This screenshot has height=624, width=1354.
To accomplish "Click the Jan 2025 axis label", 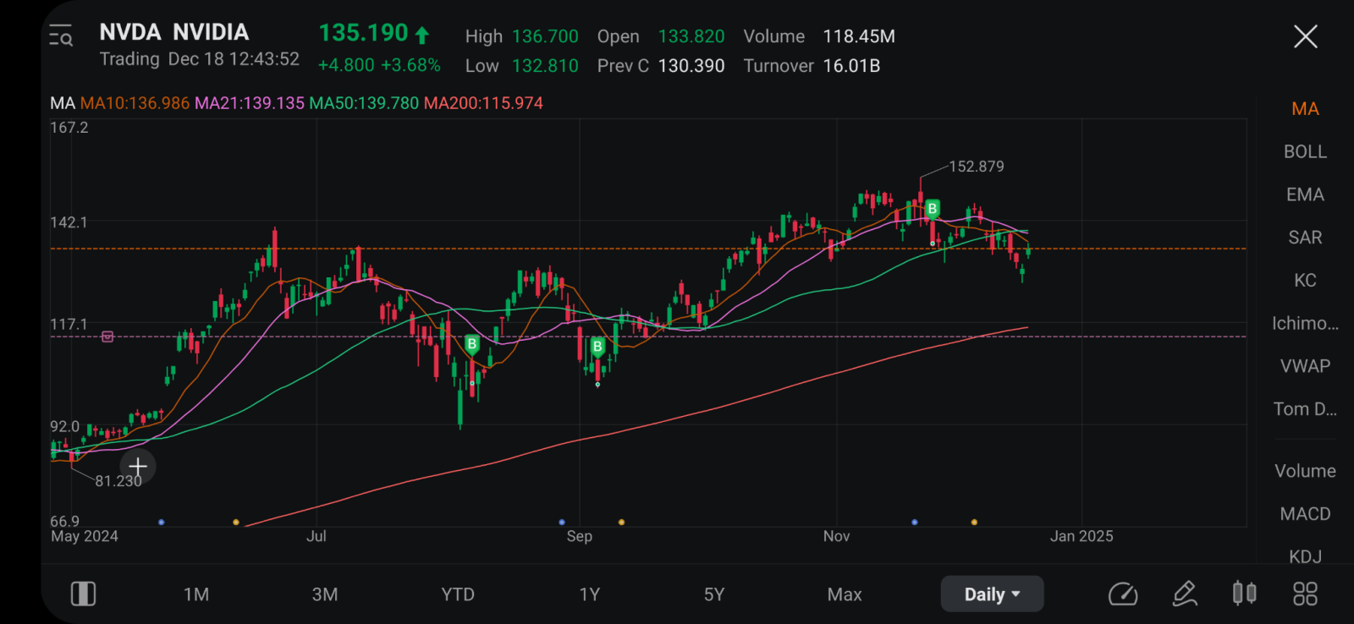I will point(1082,536).
